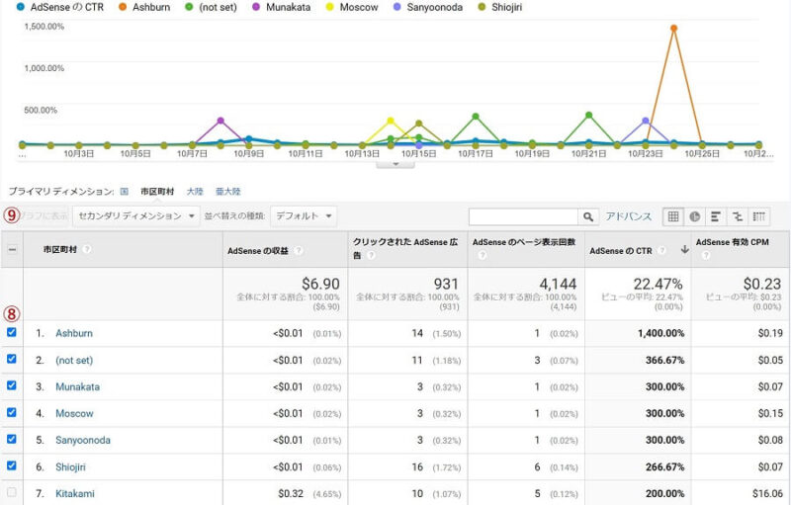This screenshot has height=505, width=791.
Task: Open the Sanyoonoda city link
Action: tap(83, 440)
